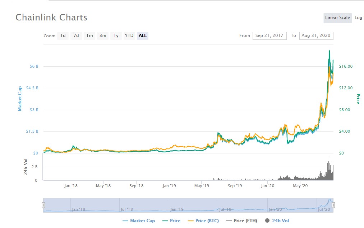Select the 7d zoom range

(76, 35)
